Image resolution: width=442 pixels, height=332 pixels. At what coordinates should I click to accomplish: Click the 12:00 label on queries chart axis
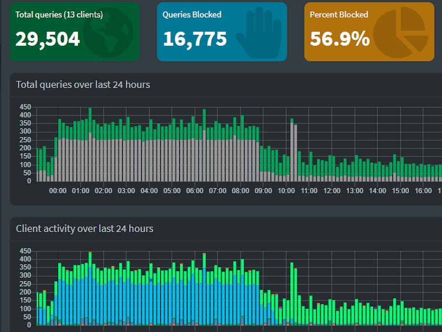(332, 191)
